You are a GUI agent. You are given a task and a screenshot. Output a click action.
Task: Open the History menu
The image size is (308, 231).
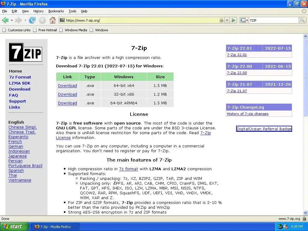pyautogui.click(x=38, y=11)
